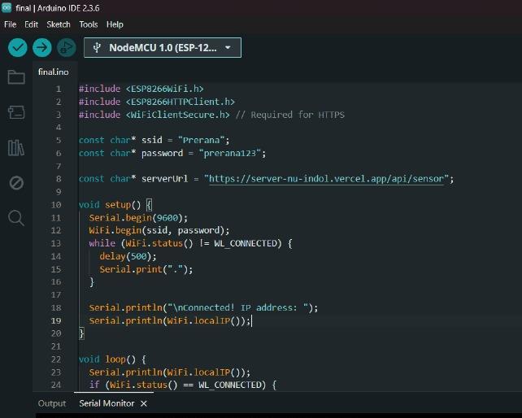The height and width of the screenshot is (418, 522).
Task: Open the Library Manager books icon
Action: [x=16, y=147]
